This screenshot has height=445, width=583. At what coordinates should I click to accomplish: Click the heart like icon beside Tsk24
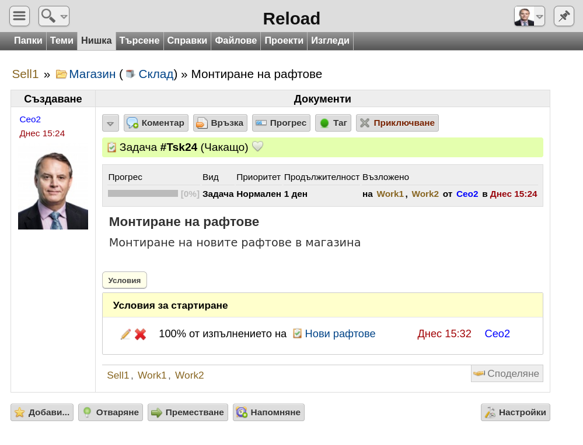[x=258, y=147]
